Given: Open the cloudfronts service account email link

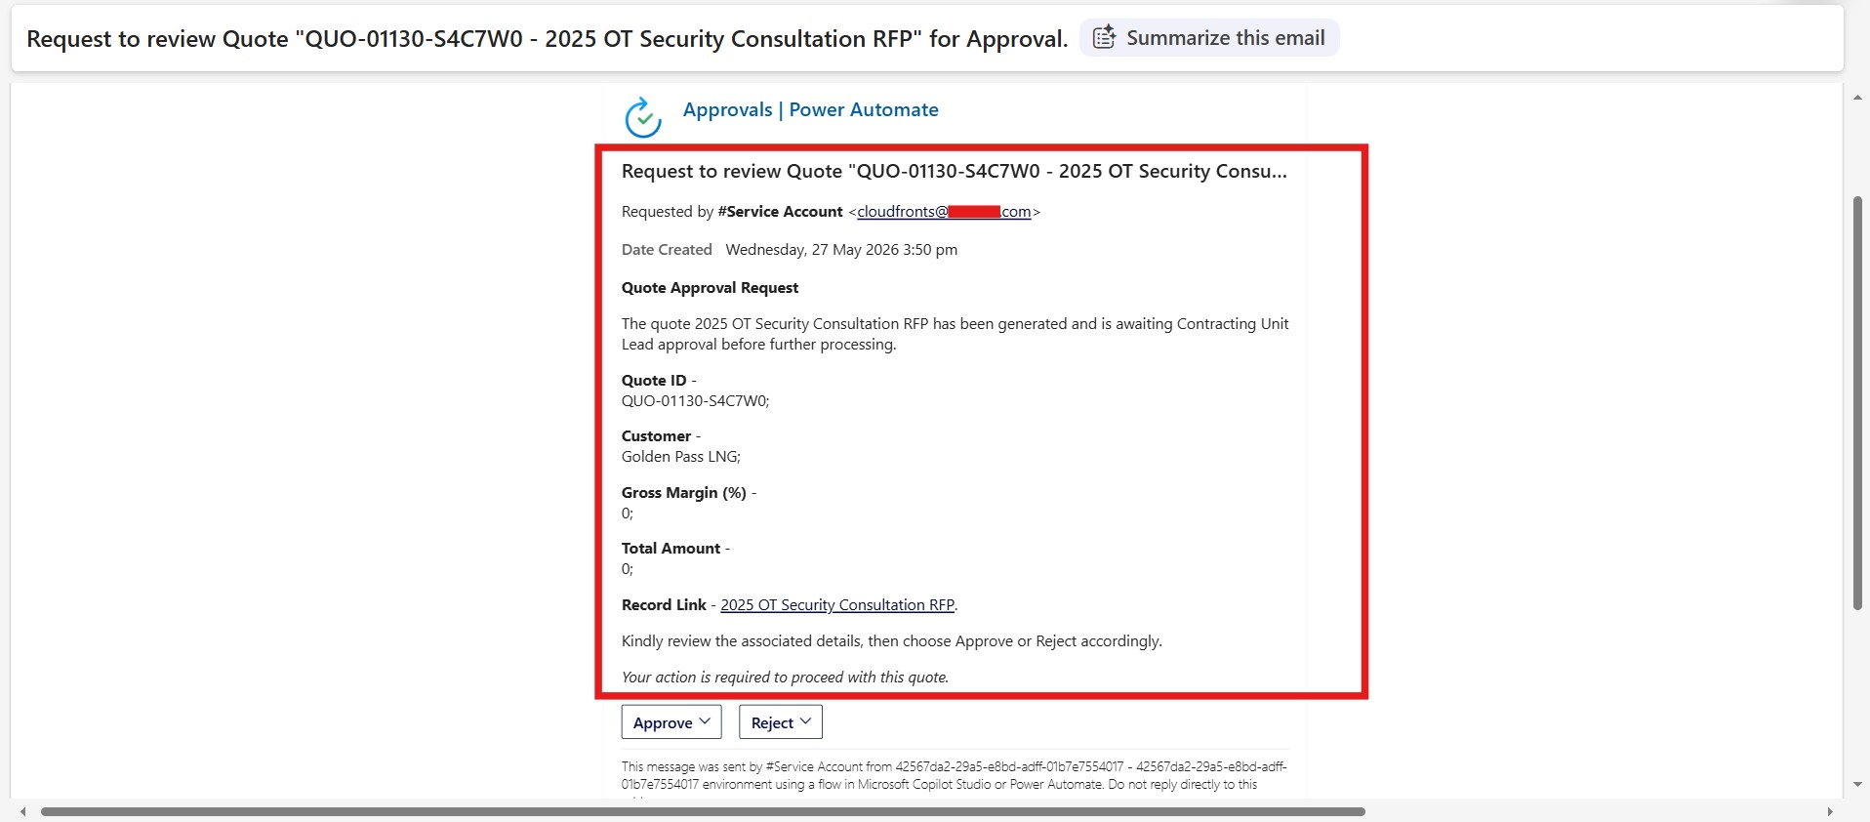Looking at the screenshot, I should click(x=944, y=212).
